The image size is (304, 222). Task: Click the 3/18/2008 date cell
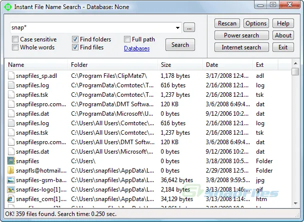227,161
